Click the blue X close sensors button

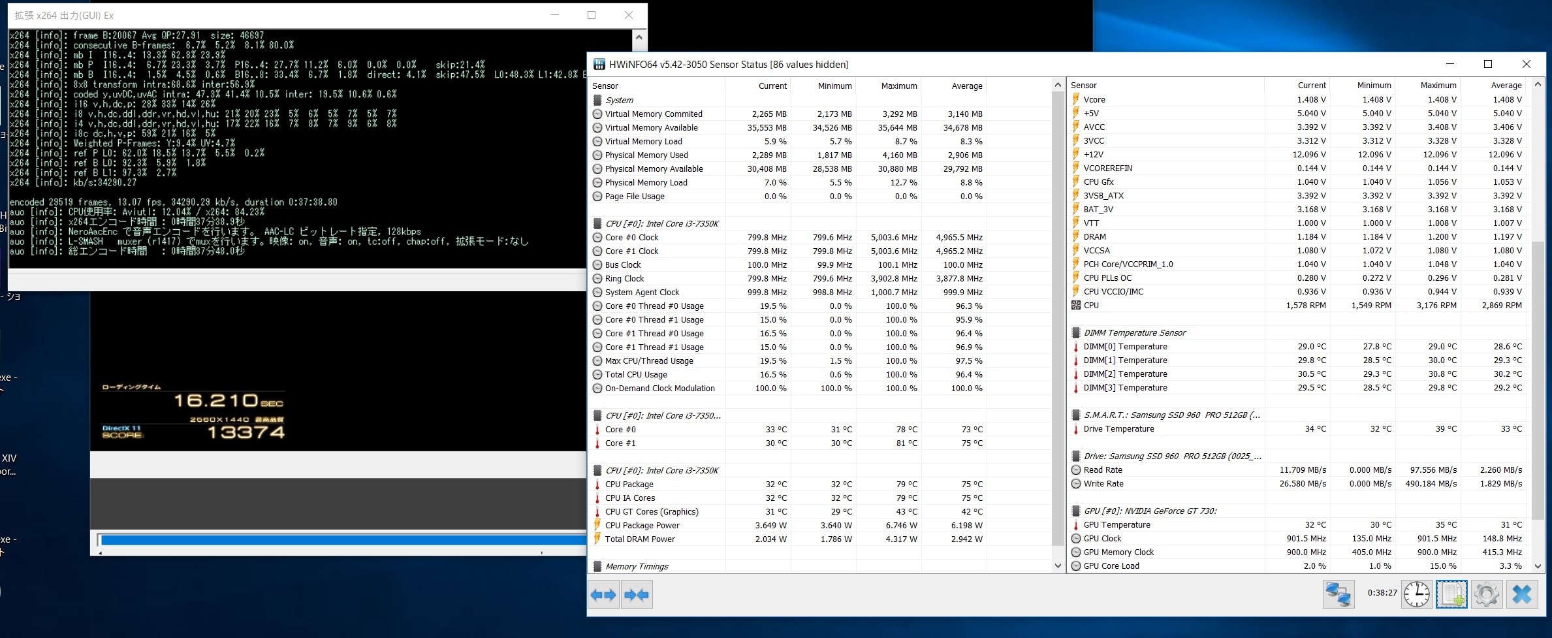pos(1522,594)
